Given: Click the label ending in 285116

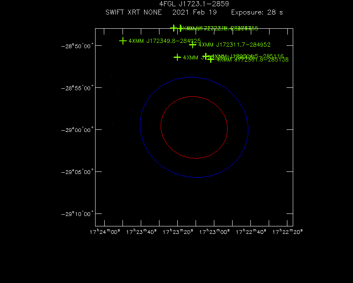Looking at the screenshot, I should click(x=248, y=56).
